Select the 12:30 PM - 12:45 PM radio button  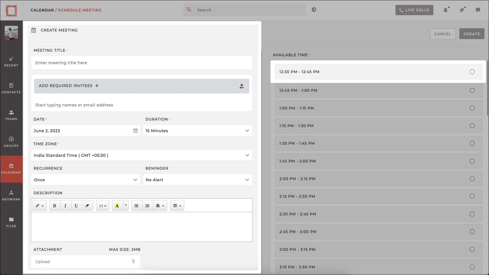(x=472, y=72)
